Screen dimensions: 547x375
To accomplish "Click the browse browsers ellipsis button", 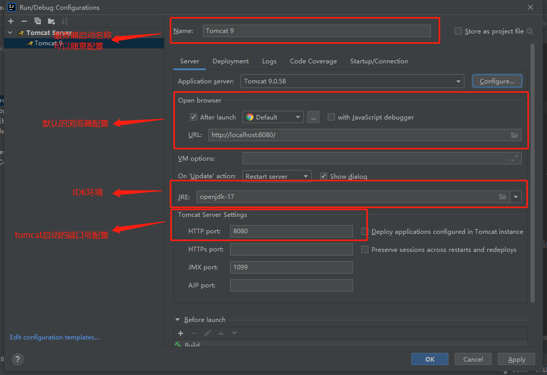I will pyautogui.click(x=313, y=117).
